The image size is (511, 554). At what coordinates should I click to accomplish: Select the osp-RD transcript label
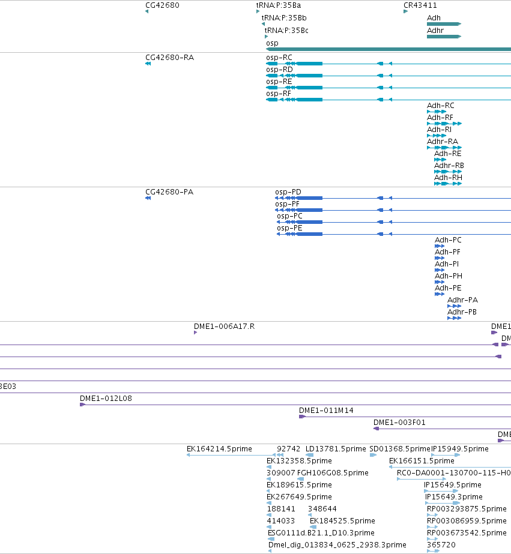(x=280, y=70)
